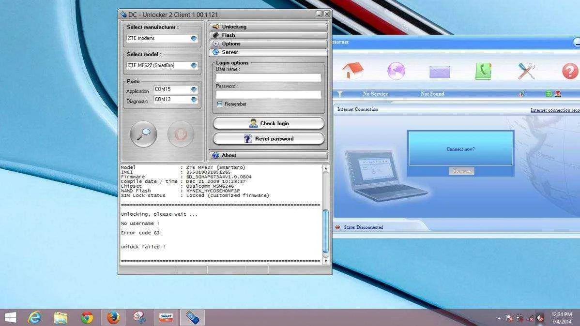The height and width of the screenshot is (326, 580).
Task: Click the 'Error code 63' log line
Action: click(x=140, y=233)
